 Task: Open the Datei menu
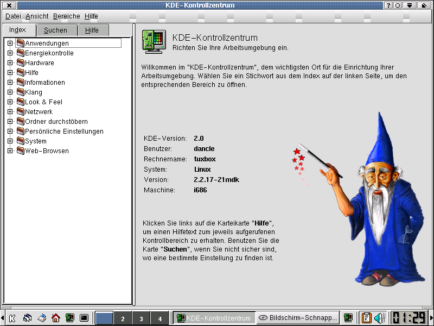tap(13, 16)
